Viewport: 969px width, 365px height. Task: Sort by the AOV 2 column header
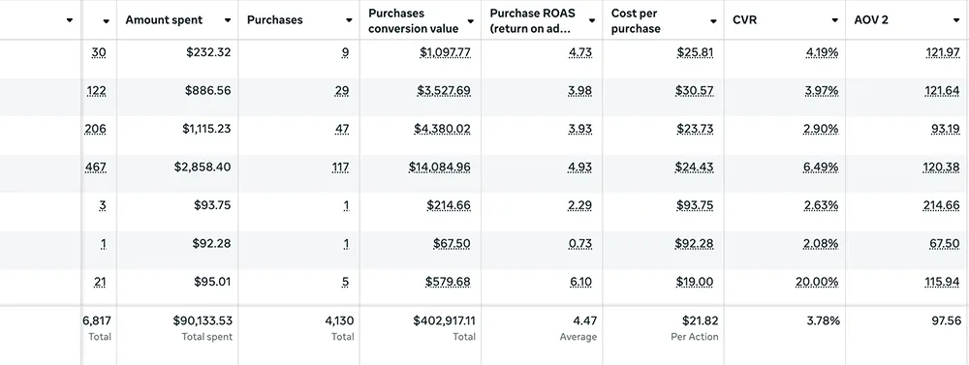[x=871, y=19]
